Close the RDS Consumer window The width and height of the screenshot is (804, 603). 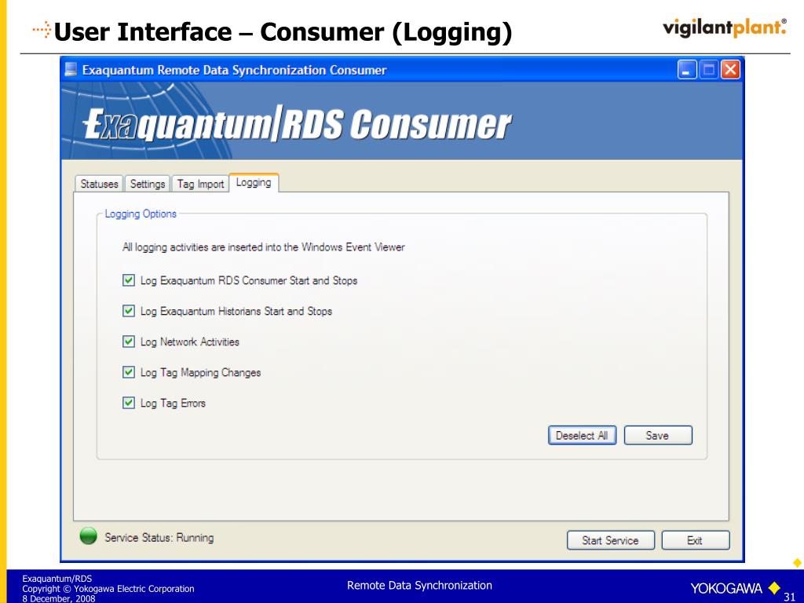coord(731,69)
